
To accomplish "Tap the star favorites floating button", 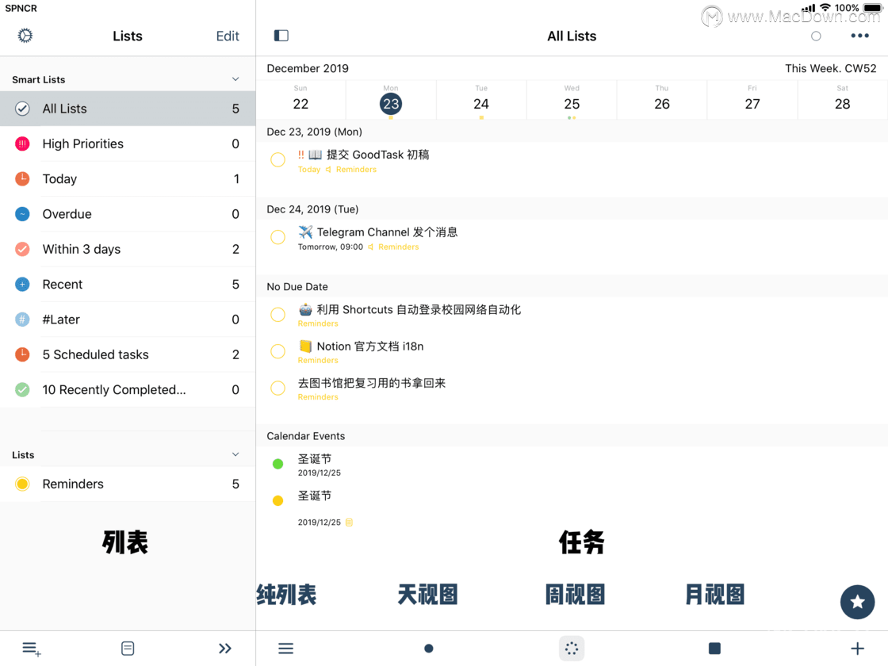I will click(x=857, y=602).
